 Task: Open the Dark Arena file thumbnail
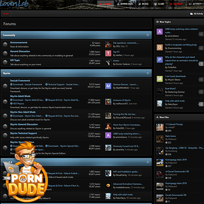pos(160,139)
